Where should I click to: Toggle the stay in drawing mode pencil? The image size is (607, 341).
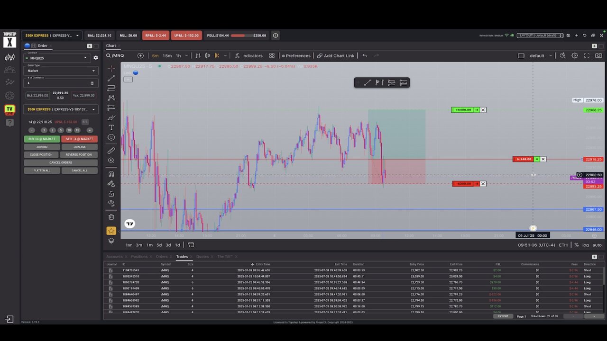(111, 184)
